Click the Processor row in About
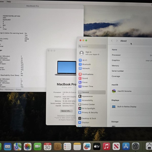 point(131,55)
